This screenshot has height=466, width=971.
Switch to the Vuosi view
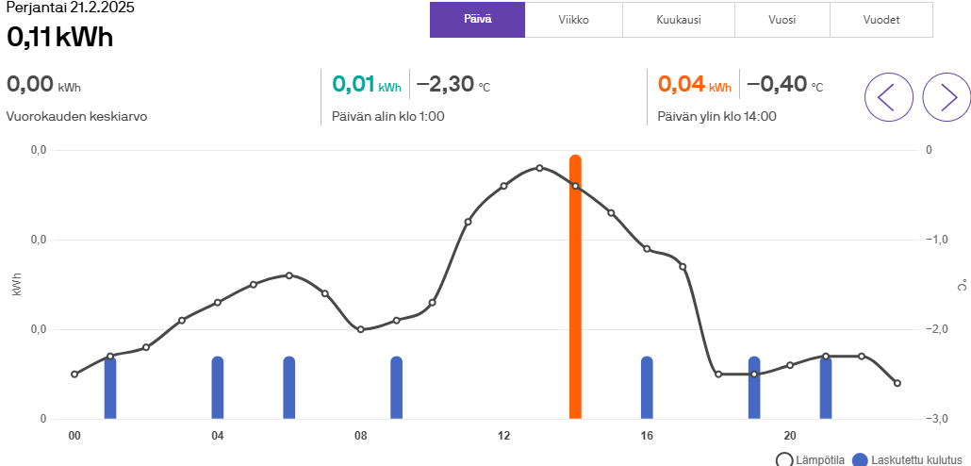(782, 20)
